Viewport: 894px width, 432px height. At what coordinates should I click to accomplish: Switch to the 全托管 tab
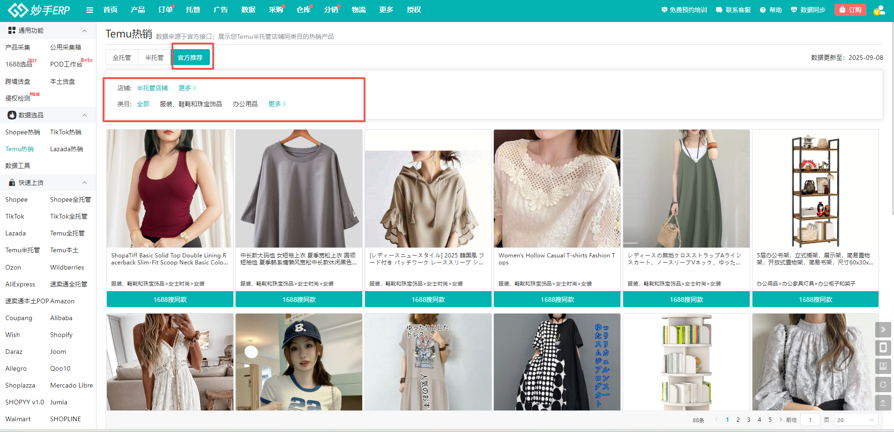coord(122,58)
